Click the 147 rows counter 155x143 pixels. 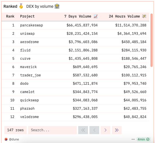(x=16, y=130)
